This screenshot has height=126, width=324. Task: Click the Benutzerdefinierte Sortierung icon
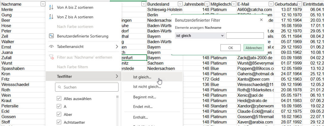pos(51,36)
